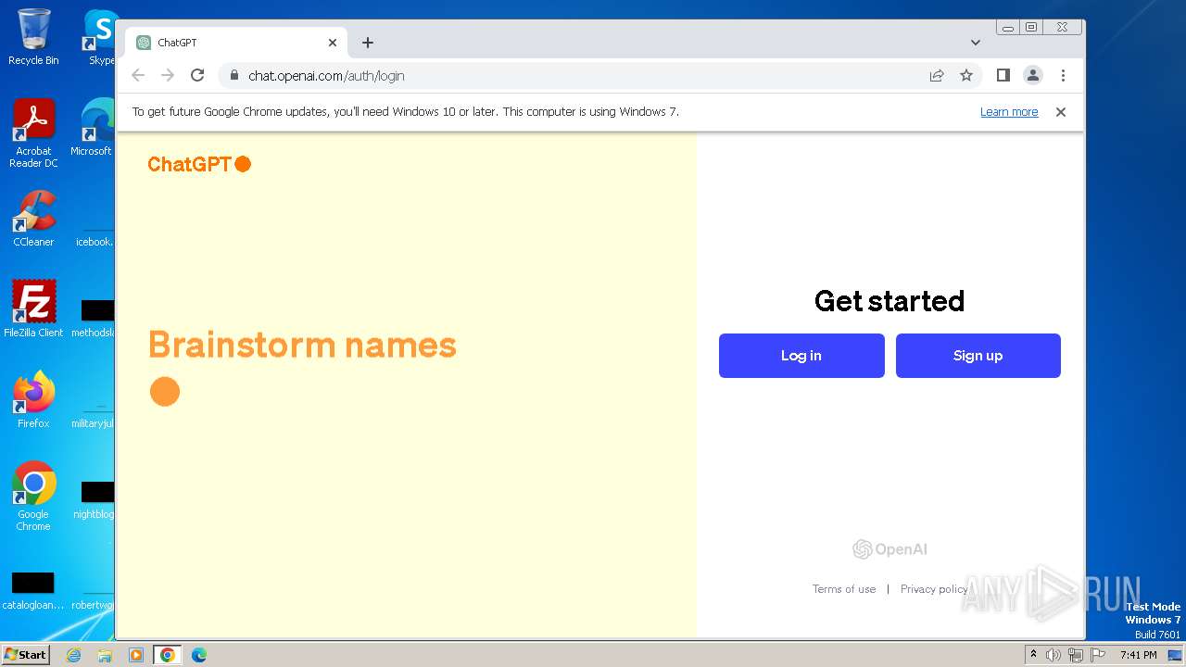The width and height of the screenshot is (1186, 667).
Task: Open a new browser tab
Action: tap(368, 43)
